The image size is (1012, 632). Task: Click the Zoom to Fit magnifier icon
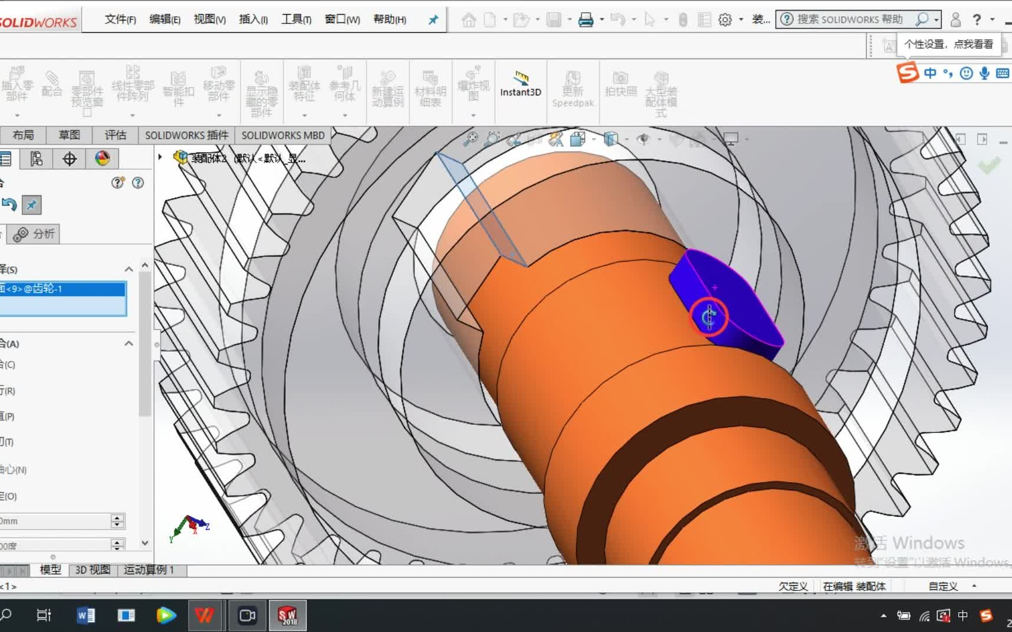coord(470,139)
